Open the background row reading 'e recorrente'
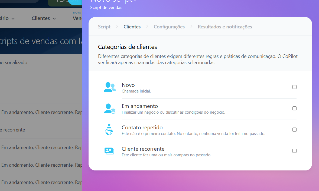319x191 pixels. click(x=13, y=130)
